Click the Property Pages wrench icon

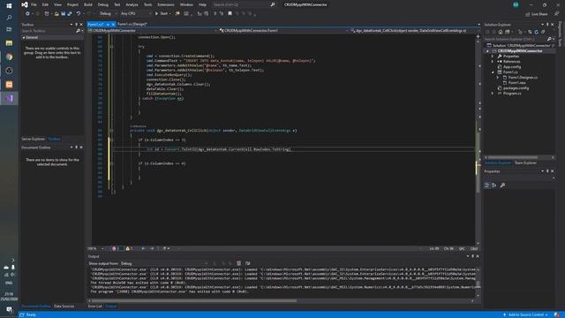click(x=502, y=185)
